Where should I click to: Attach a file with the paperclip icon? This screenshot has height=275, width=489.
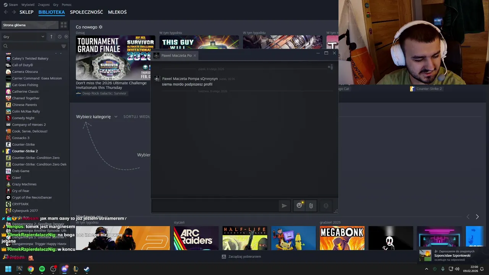pyautogui.click(x=311, y=205)
